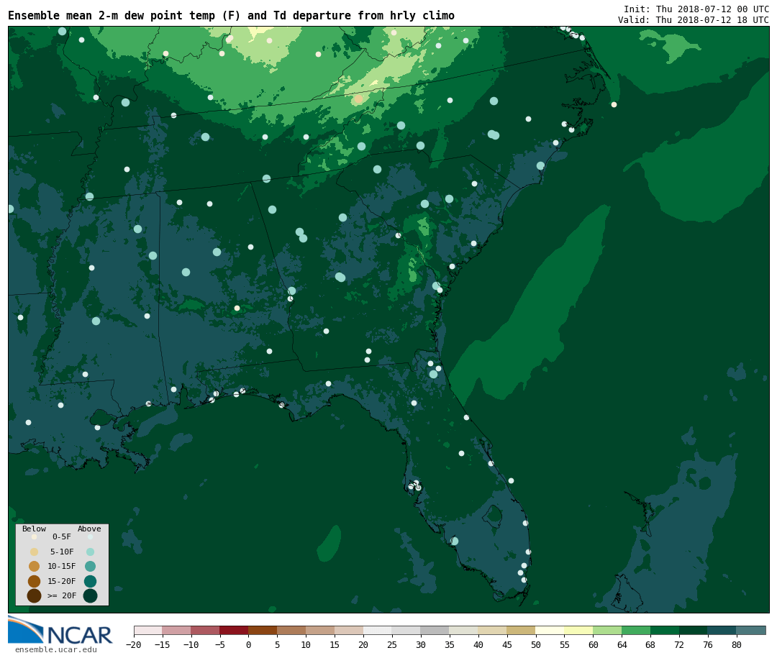Click the '64' colorbar tick label

[x=622, y=644]
